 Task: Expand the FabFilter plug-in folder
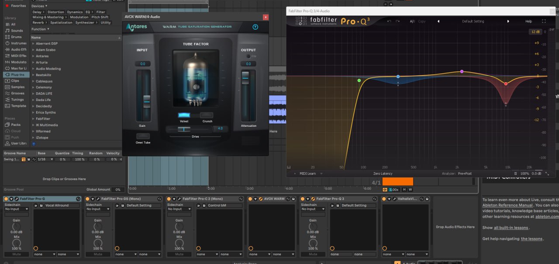(x=33, y=119)
